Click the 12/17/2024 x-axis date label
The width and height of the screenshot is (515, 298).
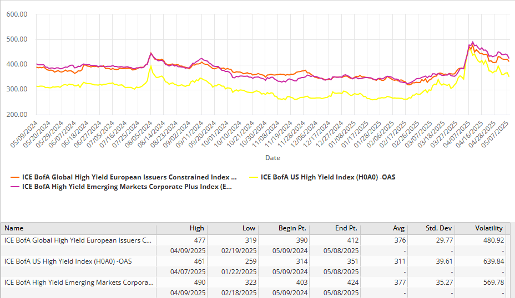pos(317,135)
